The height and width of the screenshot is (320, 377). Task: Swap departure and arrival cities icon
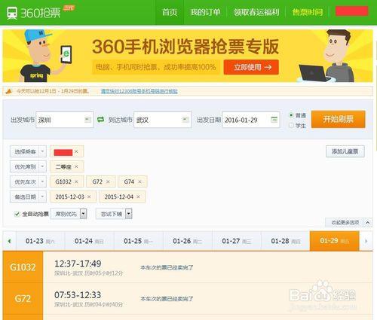coord(100,120)
